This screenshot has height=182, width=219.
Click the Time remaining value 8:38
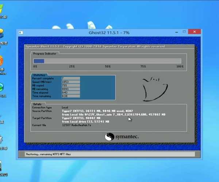coord(71,96)
